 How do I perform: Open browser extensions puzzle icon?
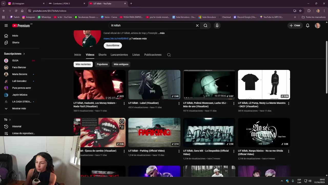[x=309, y=11]
